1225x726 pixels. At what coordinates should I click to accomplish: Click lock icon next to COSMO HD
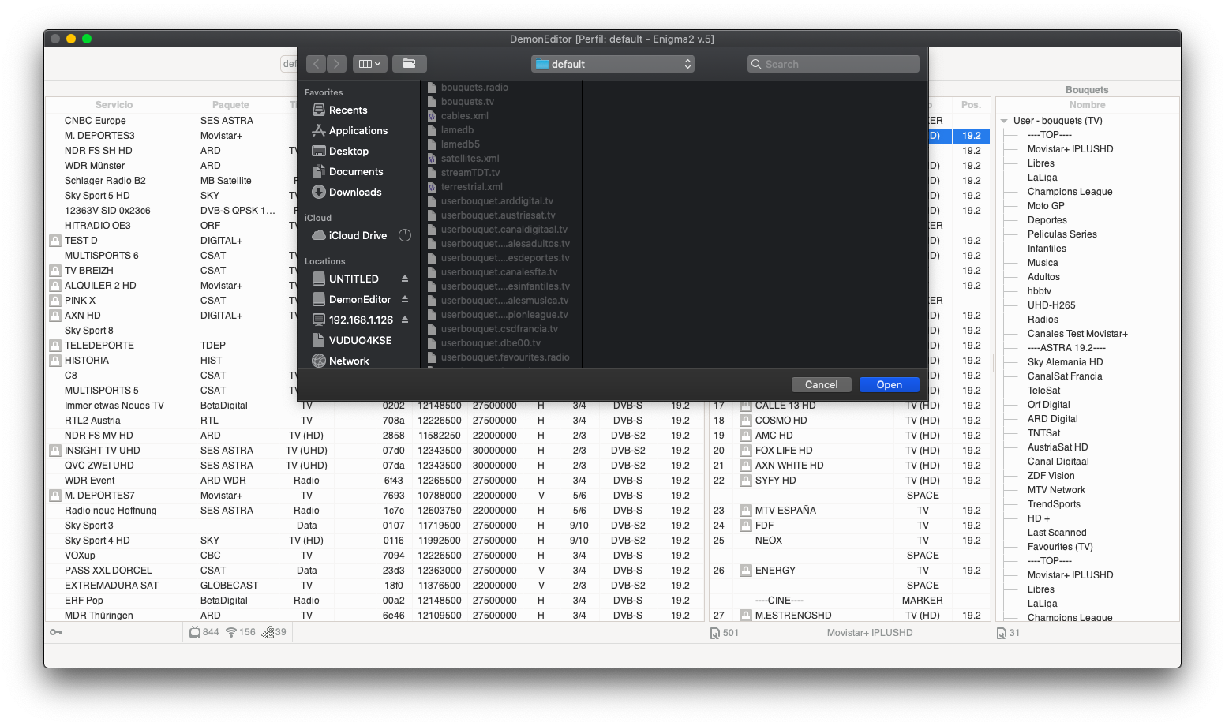coord(745,421)
